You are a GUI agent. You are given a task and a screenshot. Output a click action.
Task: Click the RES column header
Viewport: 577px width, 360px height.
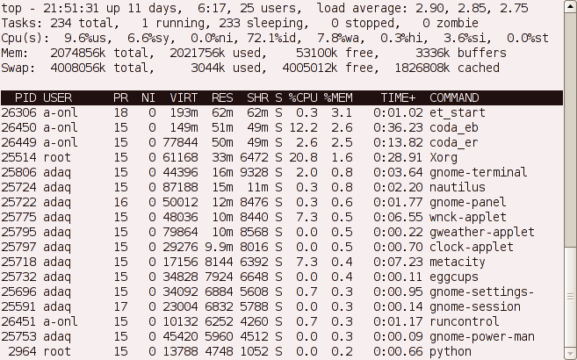pos(222,97)
